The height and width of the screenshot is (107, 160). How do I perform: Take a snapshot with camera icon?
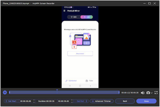148,93
